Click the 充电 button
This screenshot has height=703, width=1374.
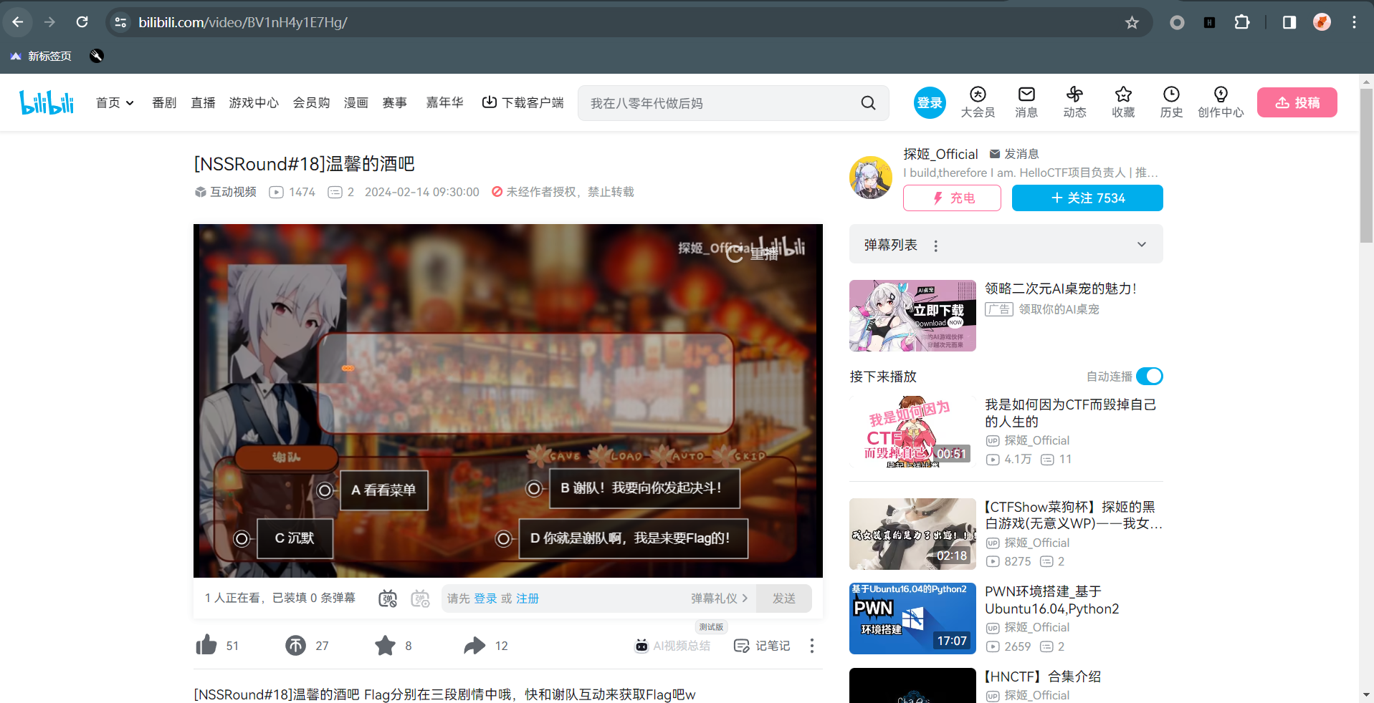coord(952,198)
